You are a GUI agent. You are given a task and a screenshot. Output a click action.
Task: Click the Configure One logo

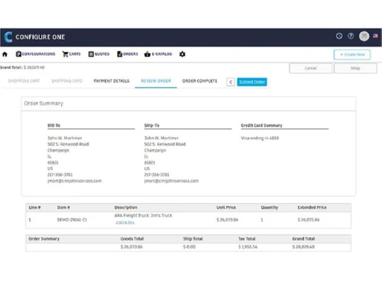(34, 37)
